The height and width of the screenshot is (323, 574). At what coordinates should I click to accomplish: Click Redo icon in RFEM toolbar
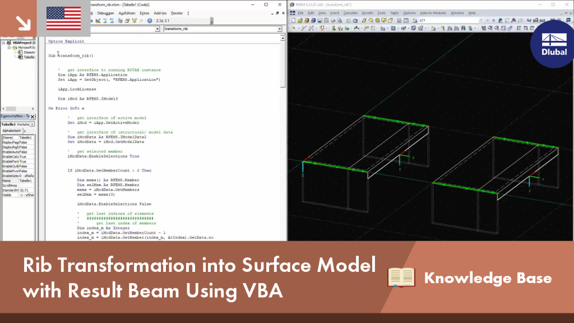[x=355, y=21]
